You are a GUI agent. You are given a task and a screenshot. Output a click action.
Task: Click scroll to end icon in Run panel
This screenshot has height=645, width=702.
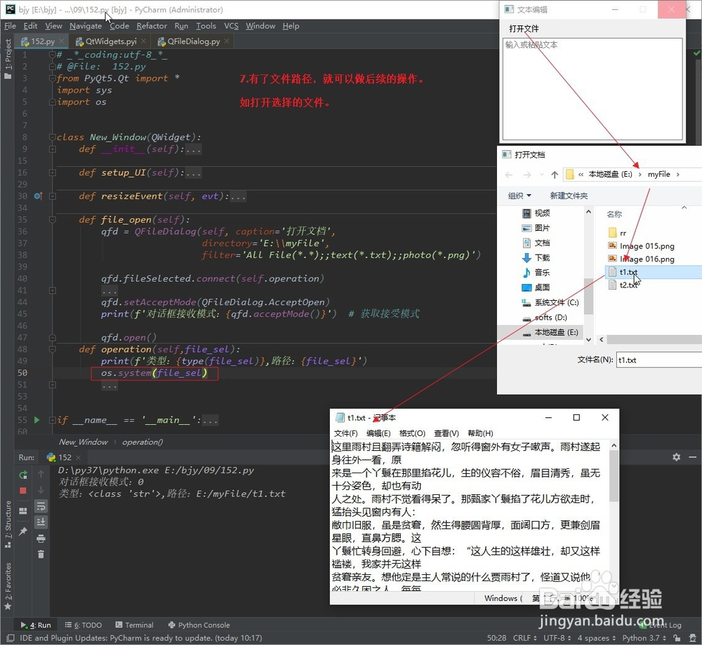[41, 522]
